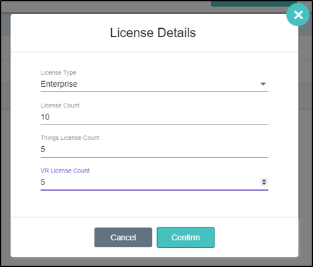Screen dimensions: 313x267
Task: Click the Cancel button
Action: tap(123, 238)
